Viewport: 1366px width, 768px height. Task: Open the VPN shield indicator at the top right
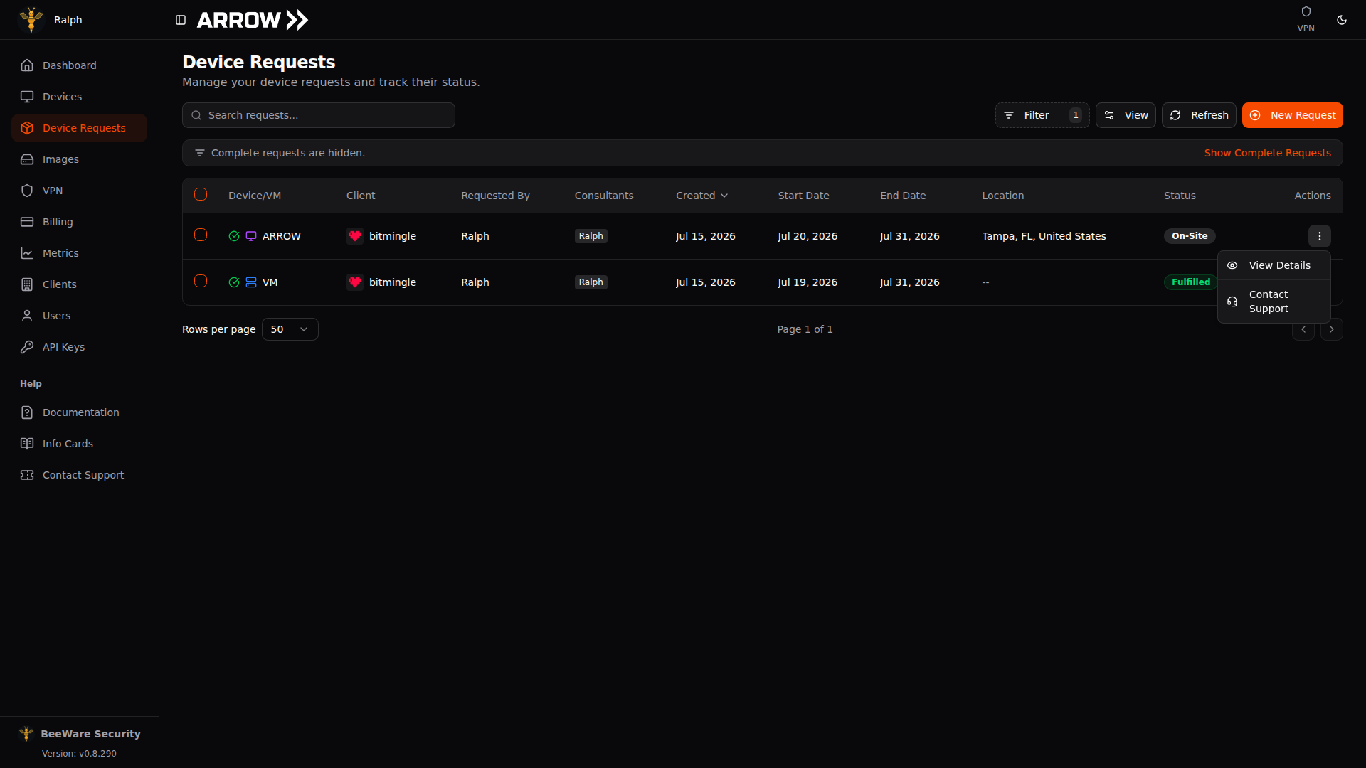tap(1306, 19)
